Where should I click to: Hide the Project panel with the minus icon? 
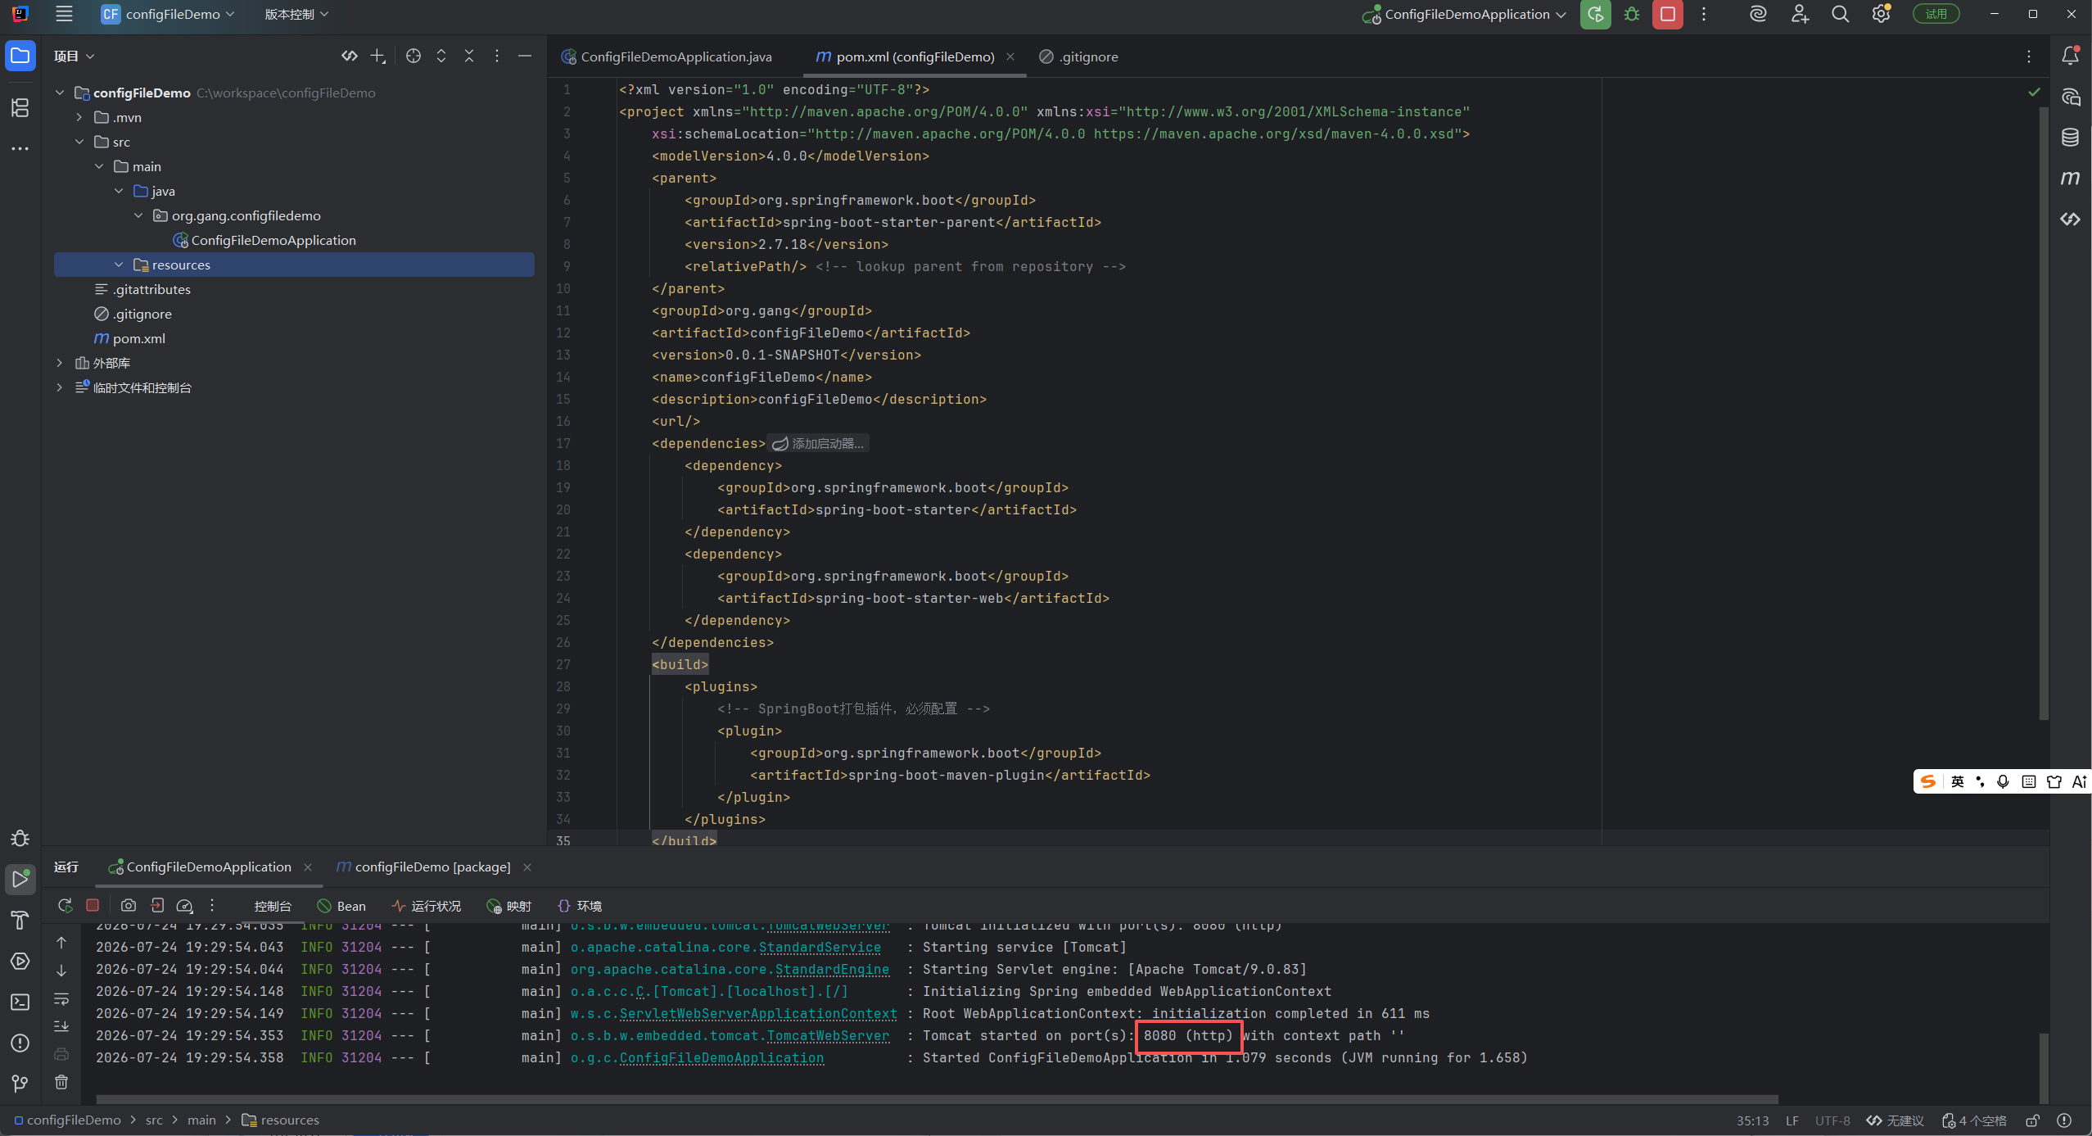[525, 56]
